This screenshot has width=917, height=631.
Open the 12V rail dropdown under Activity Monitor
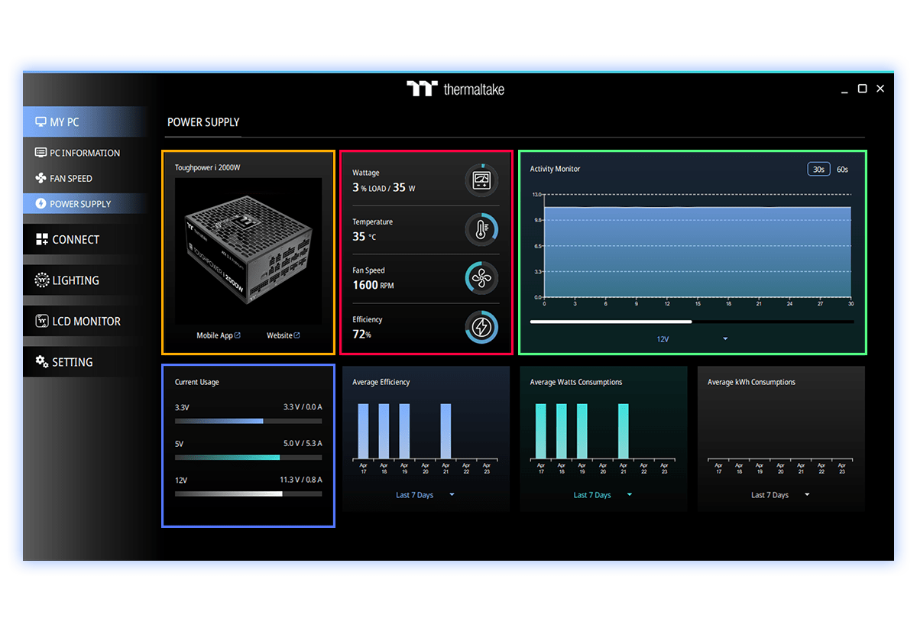pyautogui.click(x=692, y=338)
